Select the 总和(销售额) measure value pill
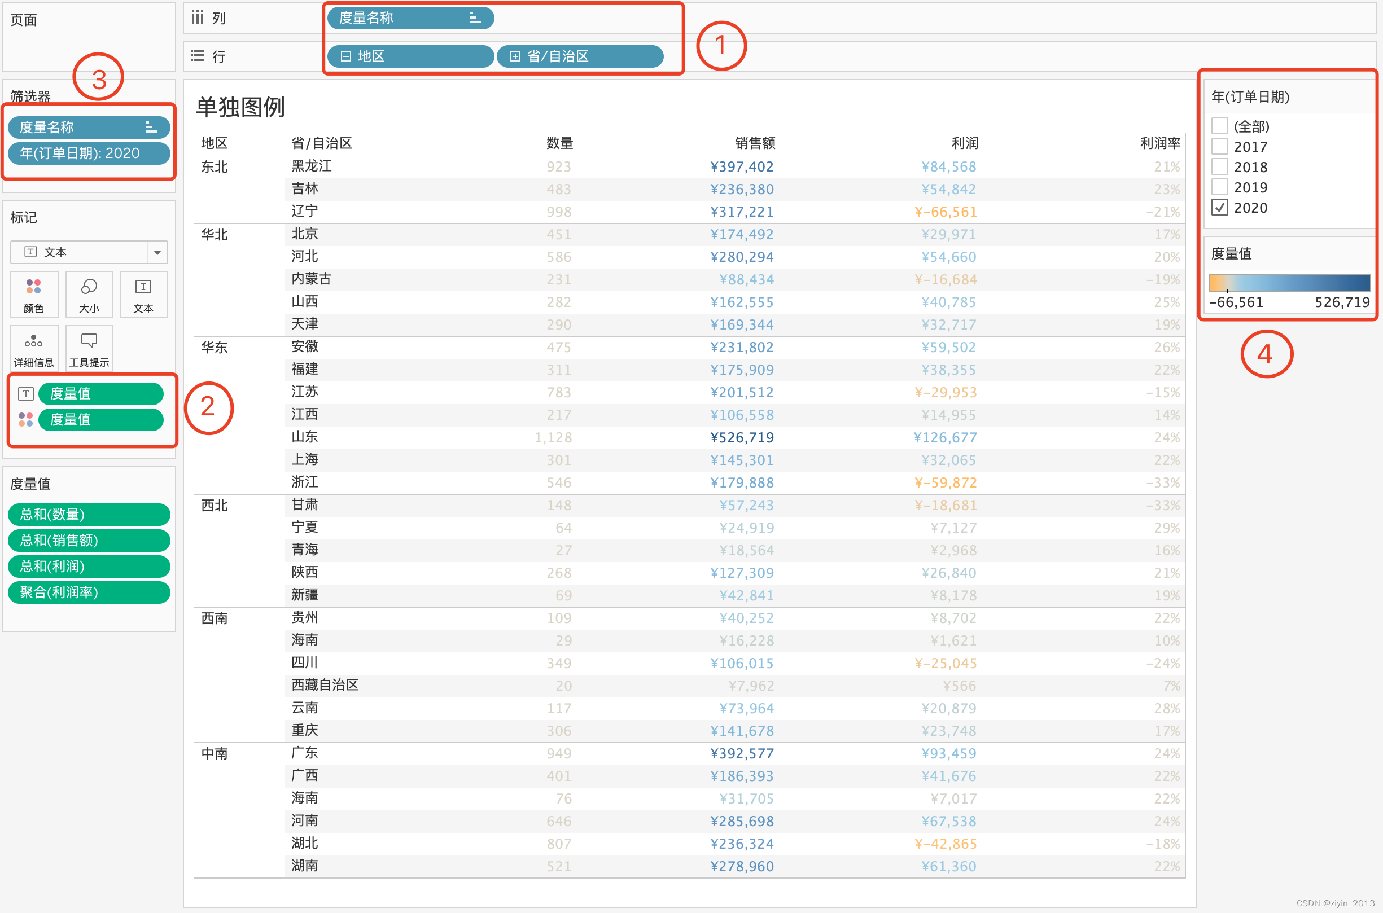Viewport: 1383px width, 913px height. 89,541
